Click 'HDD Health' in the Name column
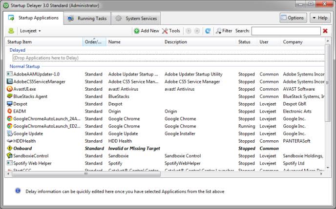The height and width of the screenshot is (209, 336). point(120,141)
